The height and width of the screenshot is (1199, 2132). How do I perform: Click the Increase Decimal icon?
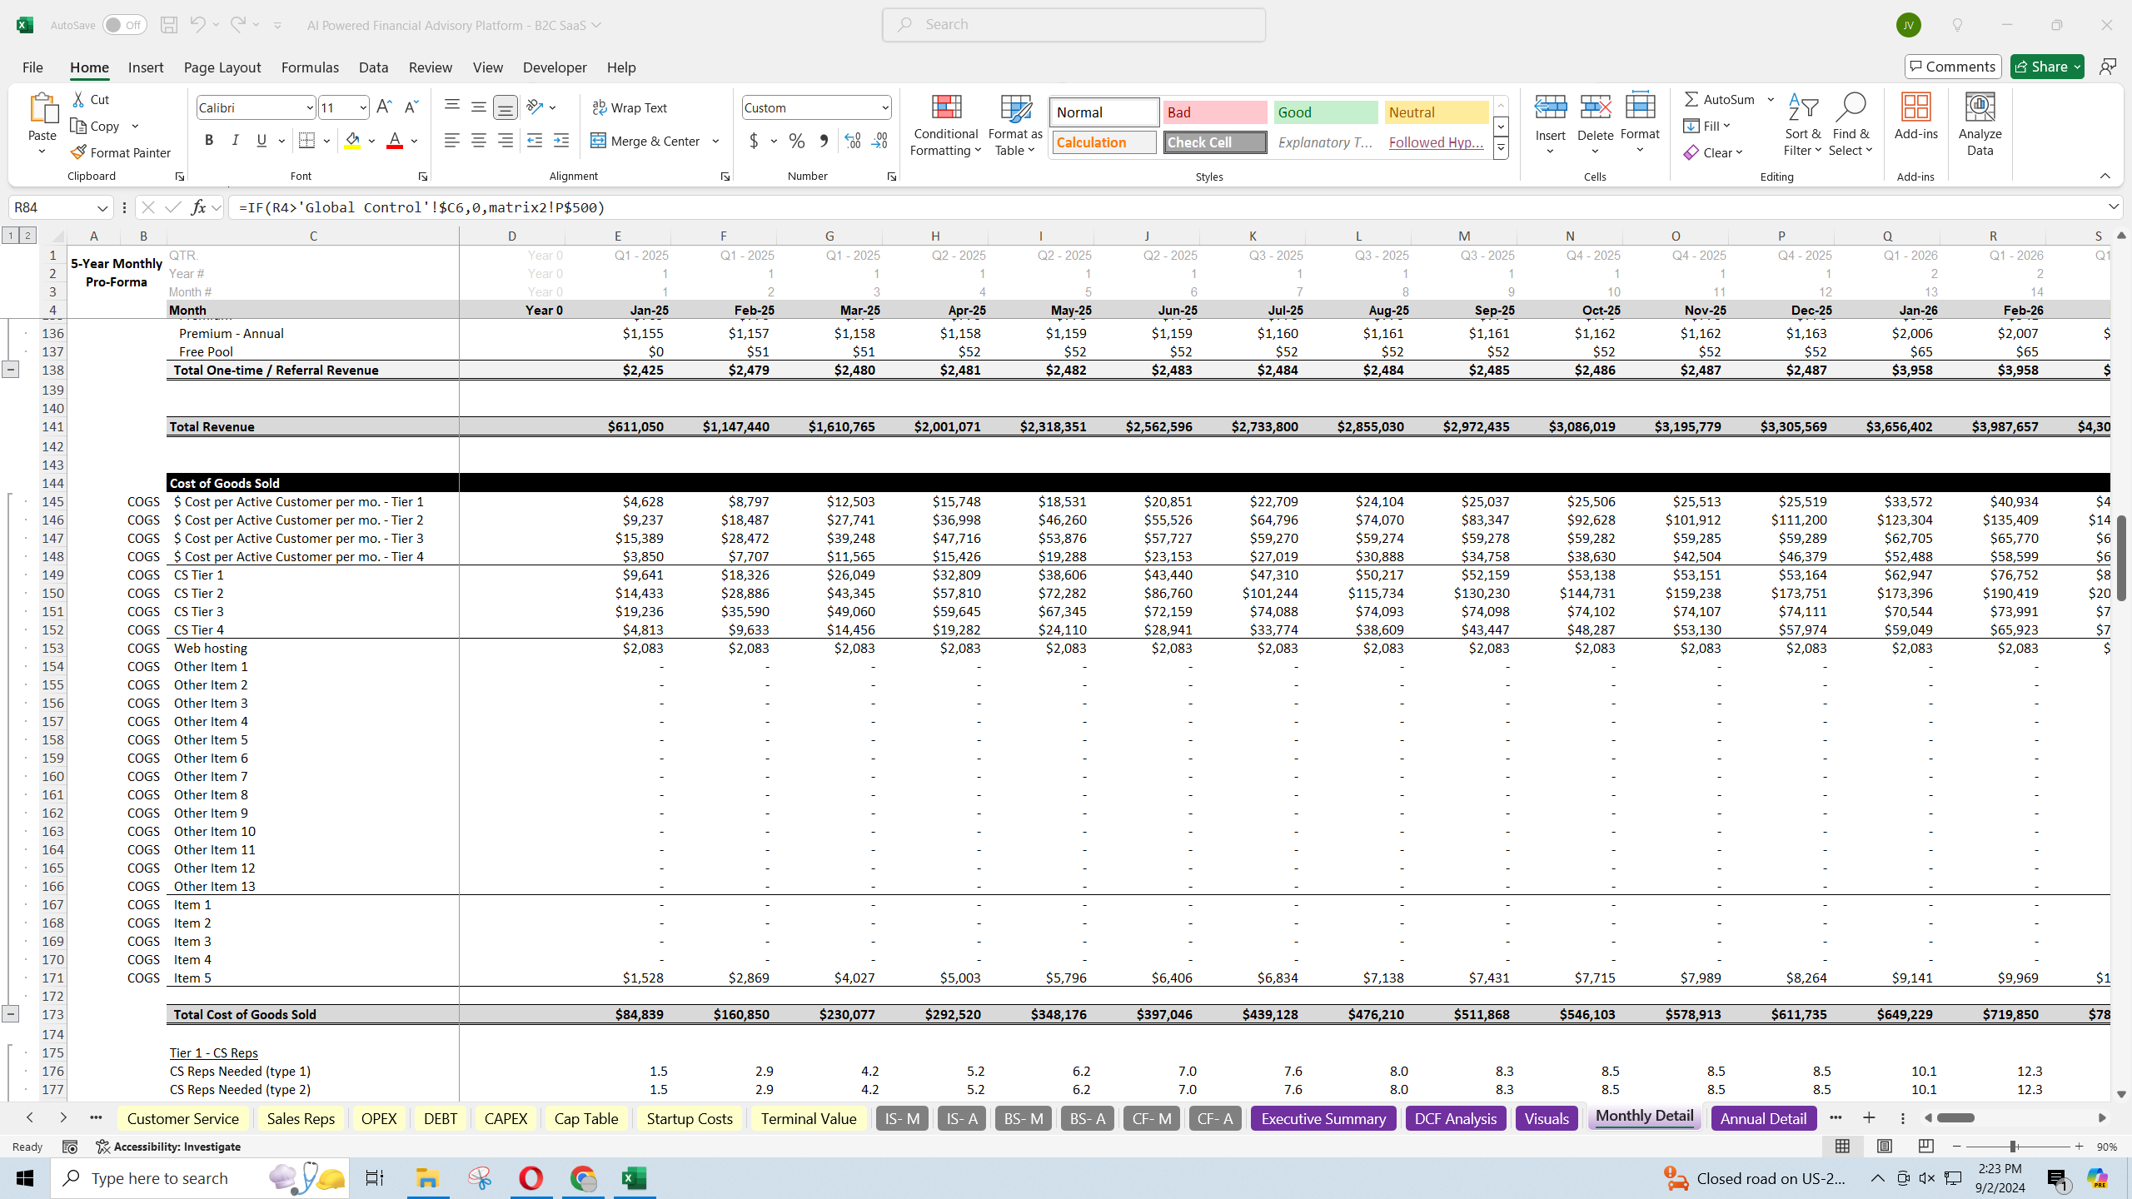coord(852,141)
